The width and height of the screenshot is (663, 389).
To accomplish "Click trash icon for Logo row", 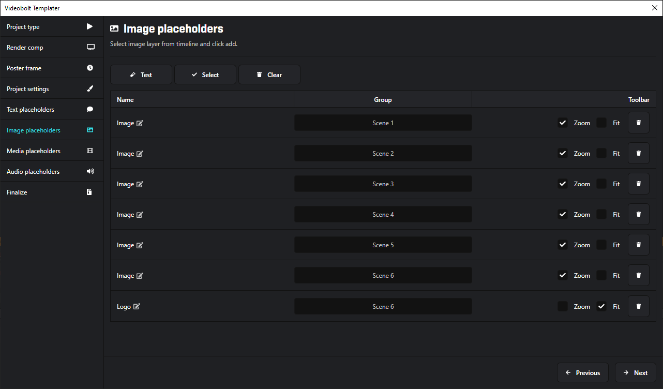I will 638,307.
